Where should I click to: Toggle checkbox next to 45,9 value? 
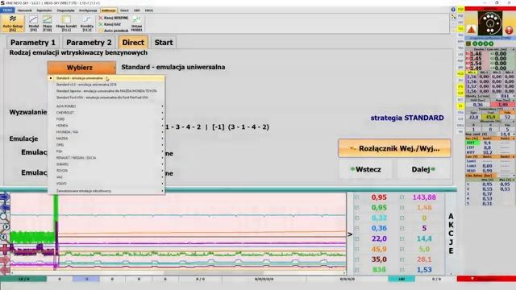[356, 249]
